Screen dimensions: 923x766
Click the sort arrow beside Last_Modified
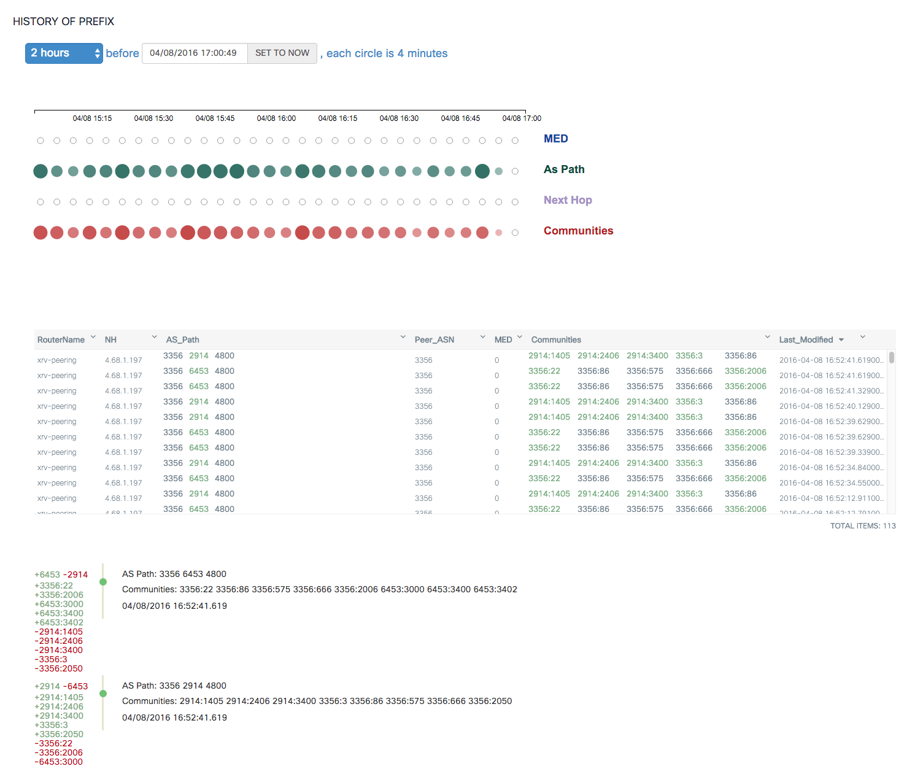841,340
